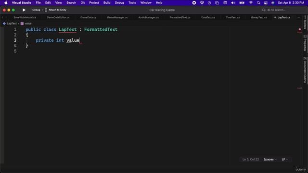Open the Spotlight search icon
The image size is (308, 173).
(x=258, y=3)
